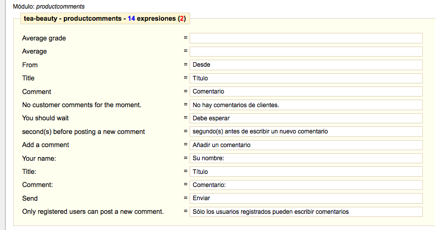Click the 'No customer comments for the moment.' label
The width and height of the screenshot is (435, 230).
point(81,105)
